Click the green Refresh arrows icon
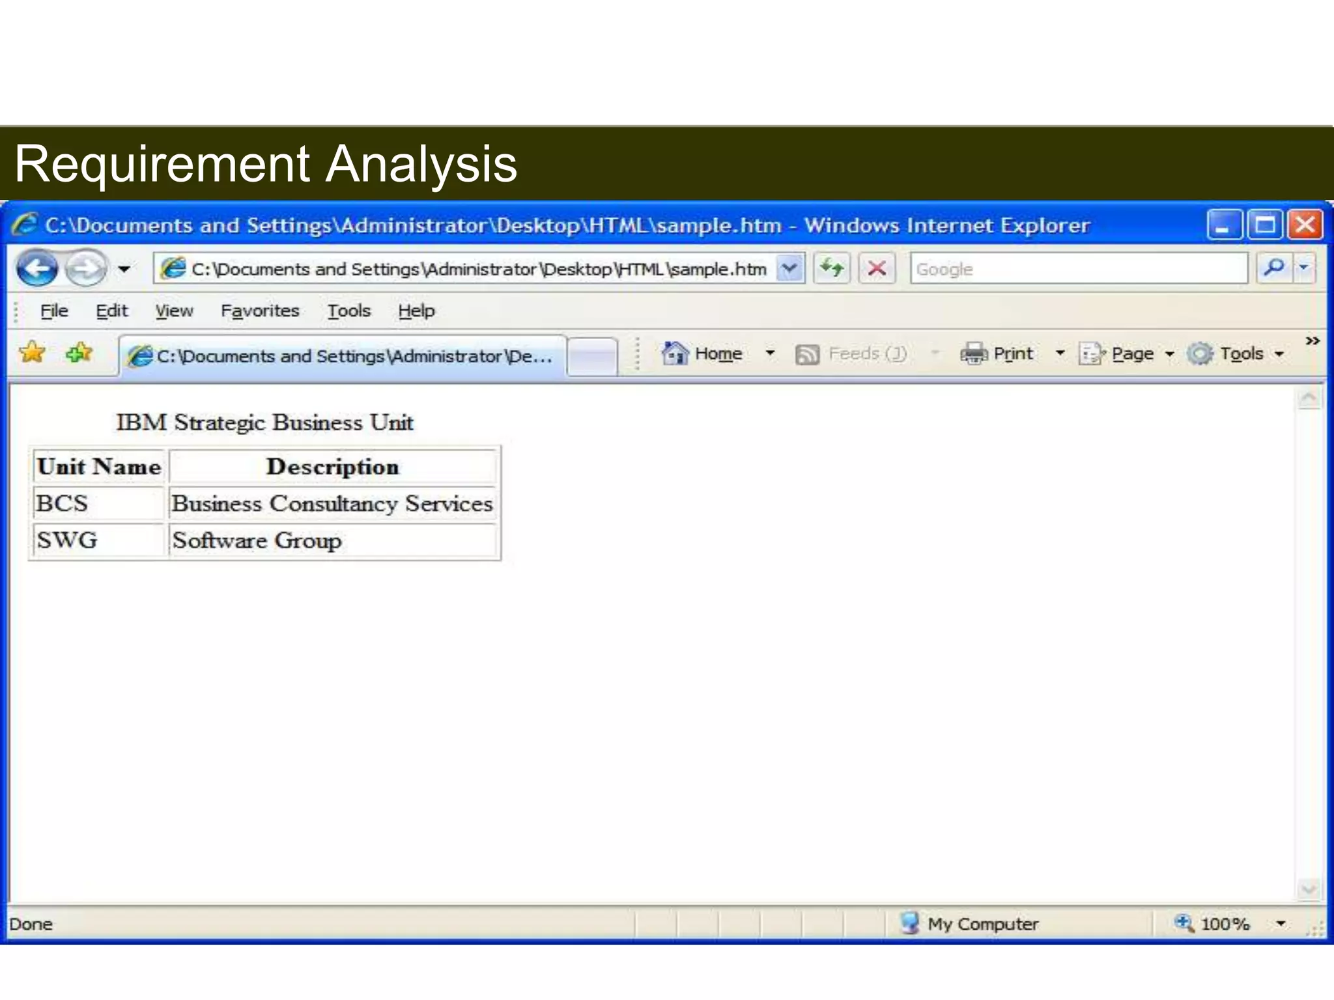1334x1000 pixels. pyautogui.click(x=832, y=268)
